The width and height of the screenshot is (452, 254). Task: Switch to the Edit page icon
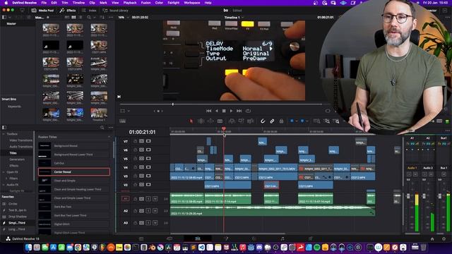point(198,238)
